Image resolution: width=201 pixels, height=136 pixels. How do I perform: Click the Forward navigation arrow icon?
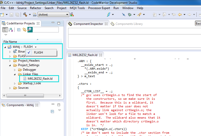pos(189,15)
